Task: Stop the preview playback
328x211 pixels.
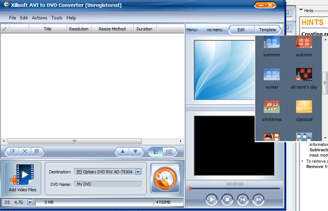Action: 227,200
